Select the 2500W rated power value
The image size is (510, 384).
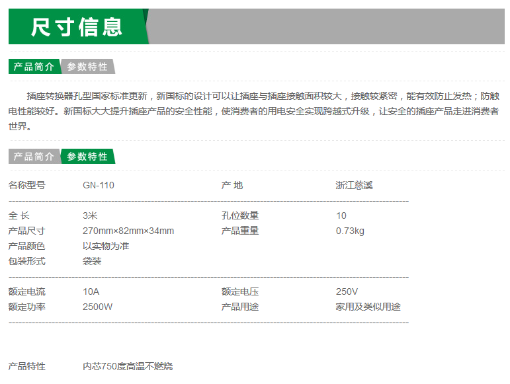click(97, 307)
